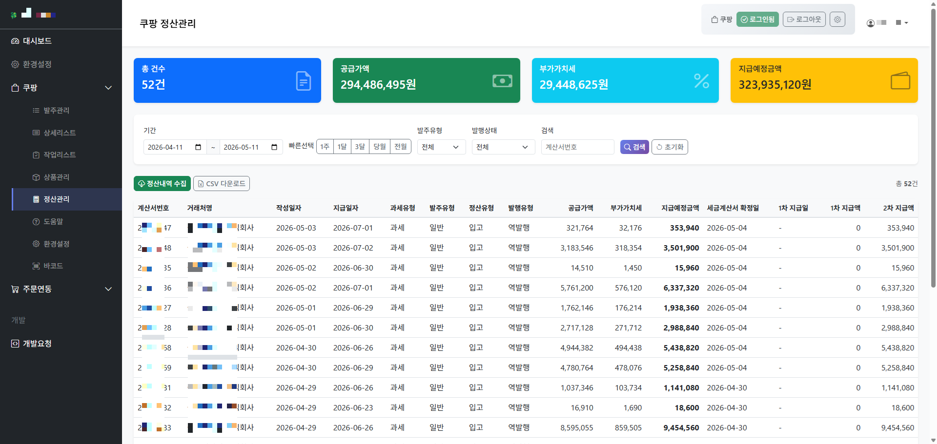Click the 개발요청 code icon
937x444 pixels.
[x=15, y=344]
